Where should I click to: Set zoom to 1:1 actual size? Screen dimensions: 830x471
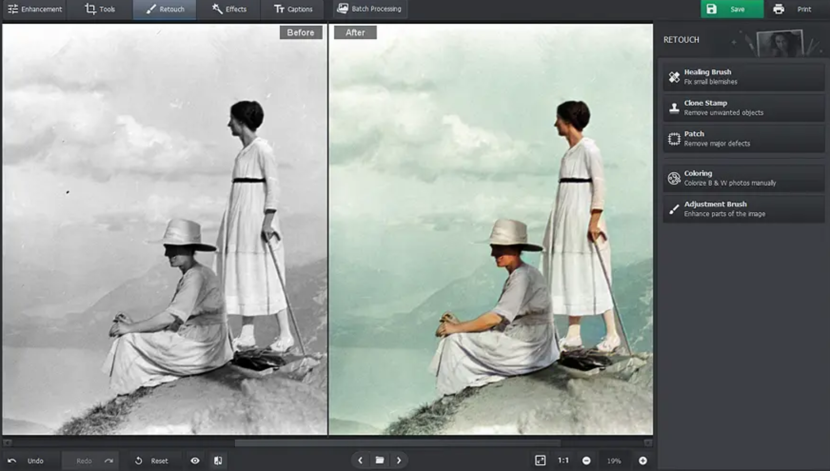pos(563,460)
